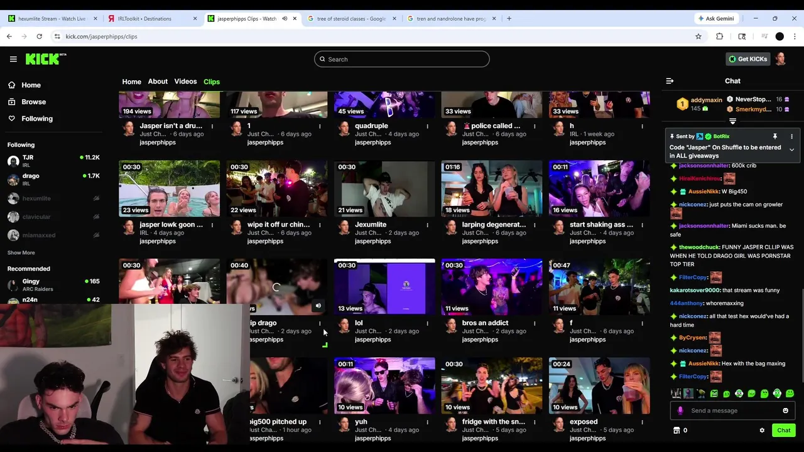Unpin the BotRix pinned message pin icon
Viewport: 804px width, 452px height.
click(x=774, y=136)
